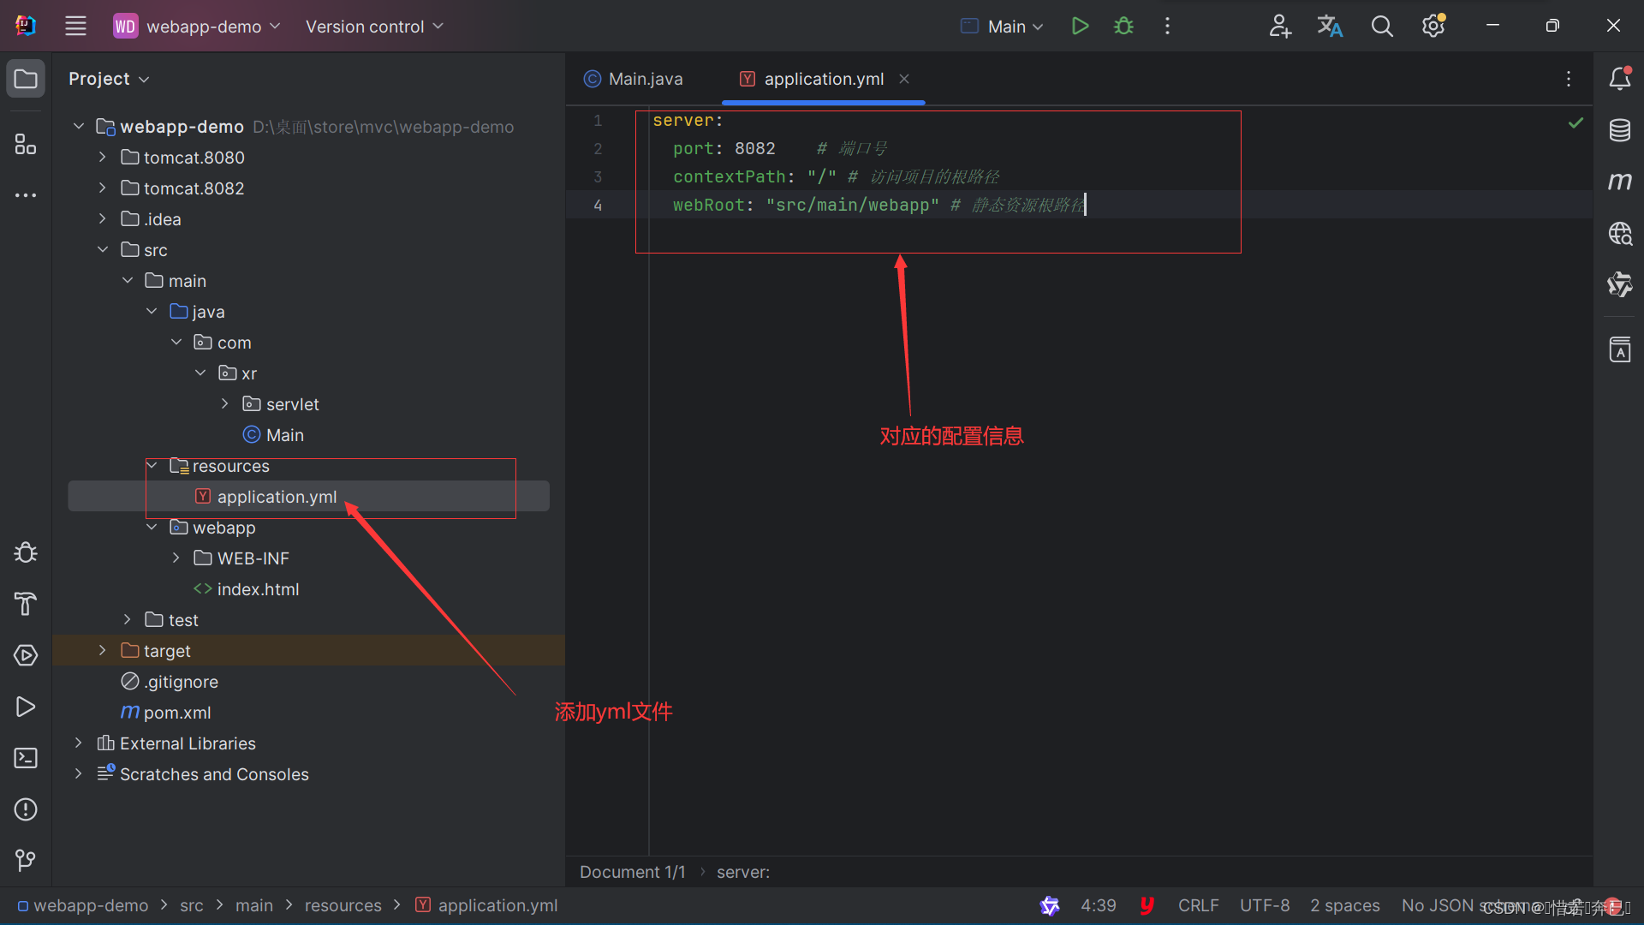The width and height of the screenshot is (1644, 925).
Task: Open the Notifications bell panel
Action: point(1619,79)
